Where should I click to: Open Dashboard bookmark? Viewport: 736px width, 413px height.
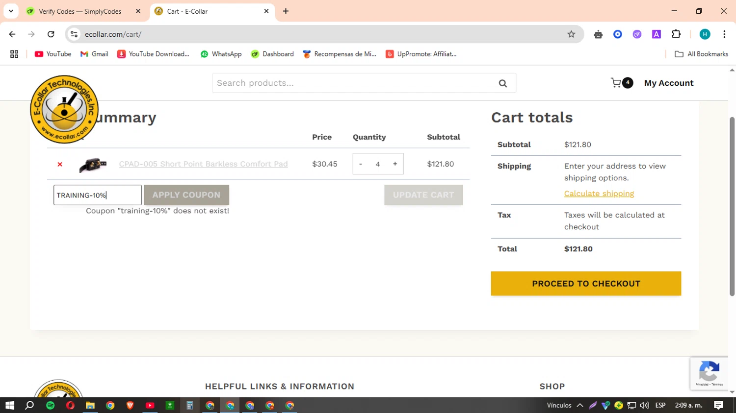(272, 54)
